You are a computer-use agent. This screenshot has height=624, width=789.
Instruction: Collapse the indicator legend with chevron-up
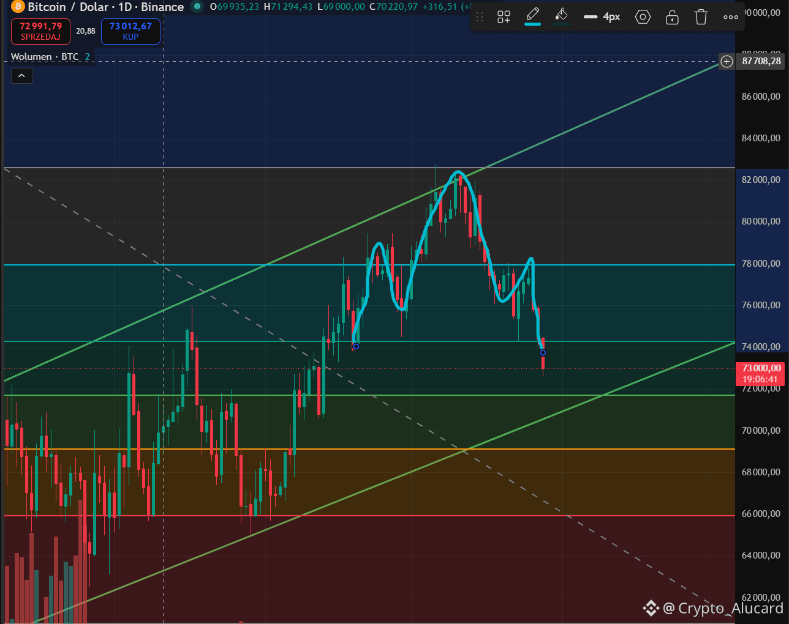point(21,76)
